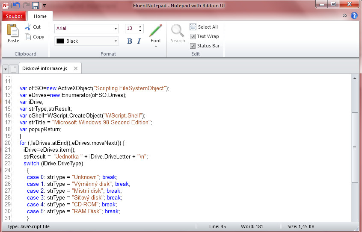Click the Search magnifier button

[178, 34]
